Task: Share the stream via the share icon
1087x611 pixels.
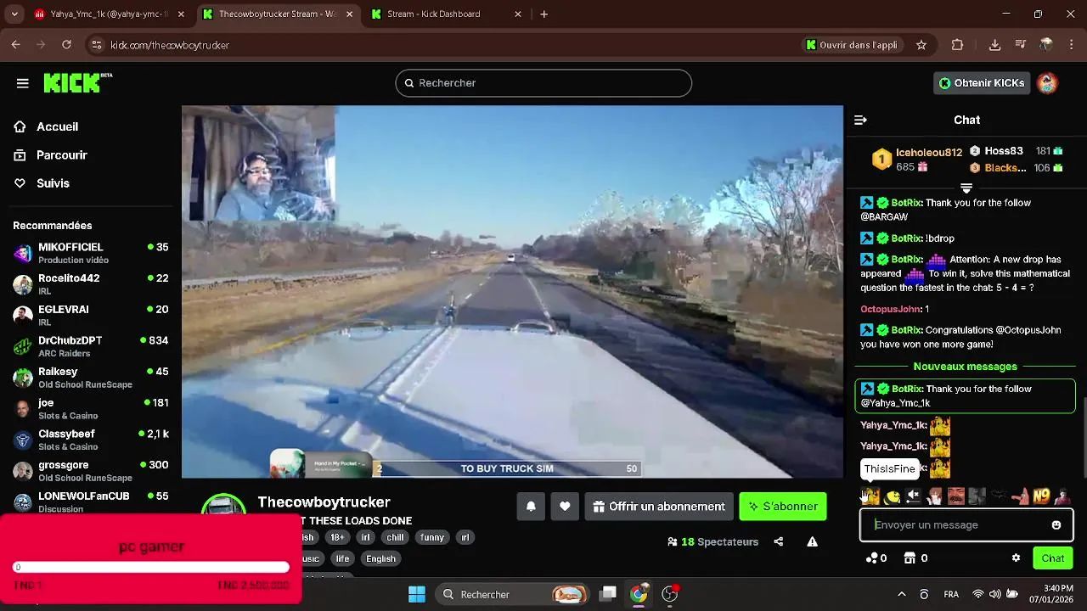Action: [779, 541]
